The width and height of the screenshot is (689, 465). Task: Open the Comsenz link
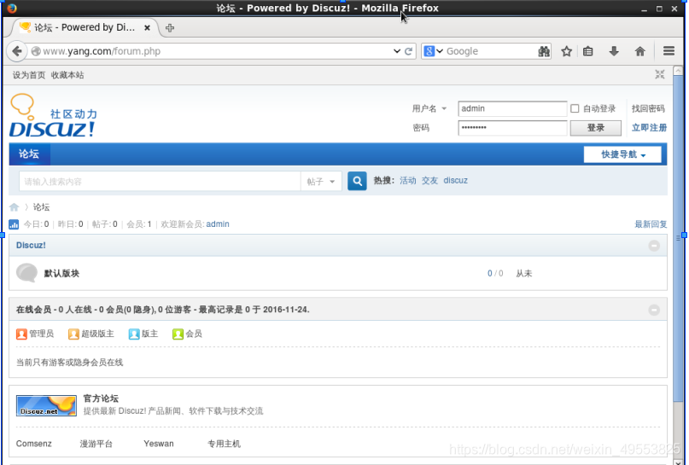[34, 444]
